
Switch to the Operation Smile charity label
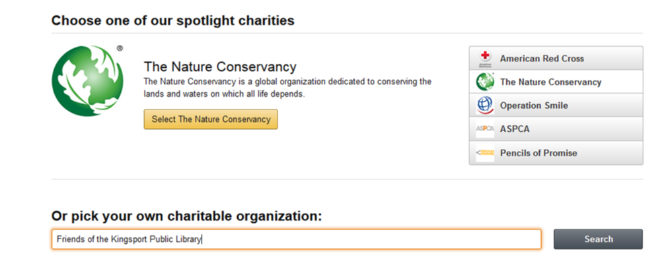[534, 105]
